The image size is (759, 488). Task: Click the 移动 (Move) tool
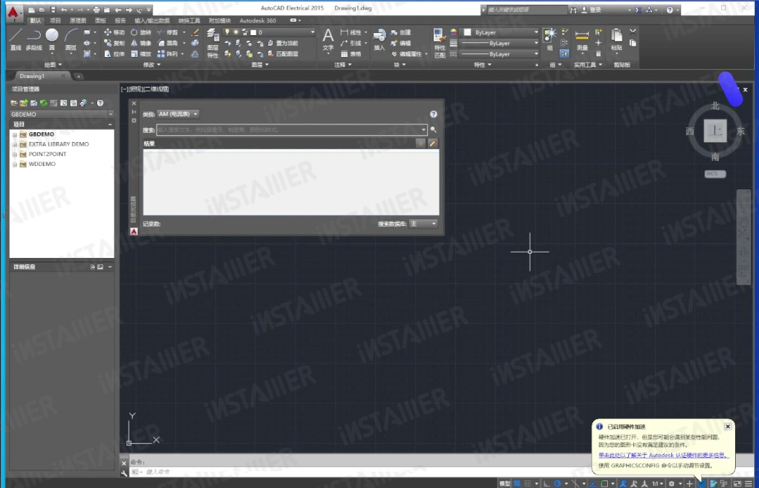coord(115,32)
